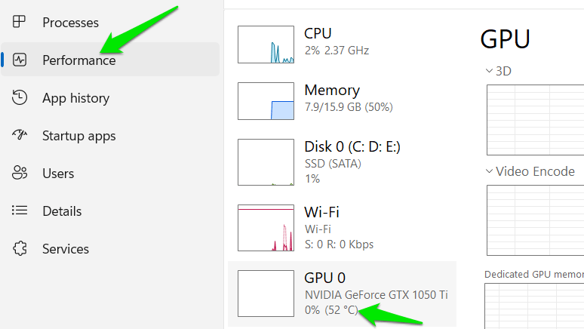The image size is (584, 329).
Task: Select the Memory usage graph thumbnail
Action: click(x=266, y=101)
